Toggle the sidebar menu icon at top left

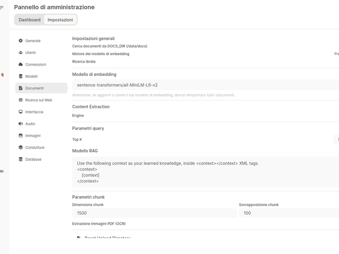pos(2,8)
